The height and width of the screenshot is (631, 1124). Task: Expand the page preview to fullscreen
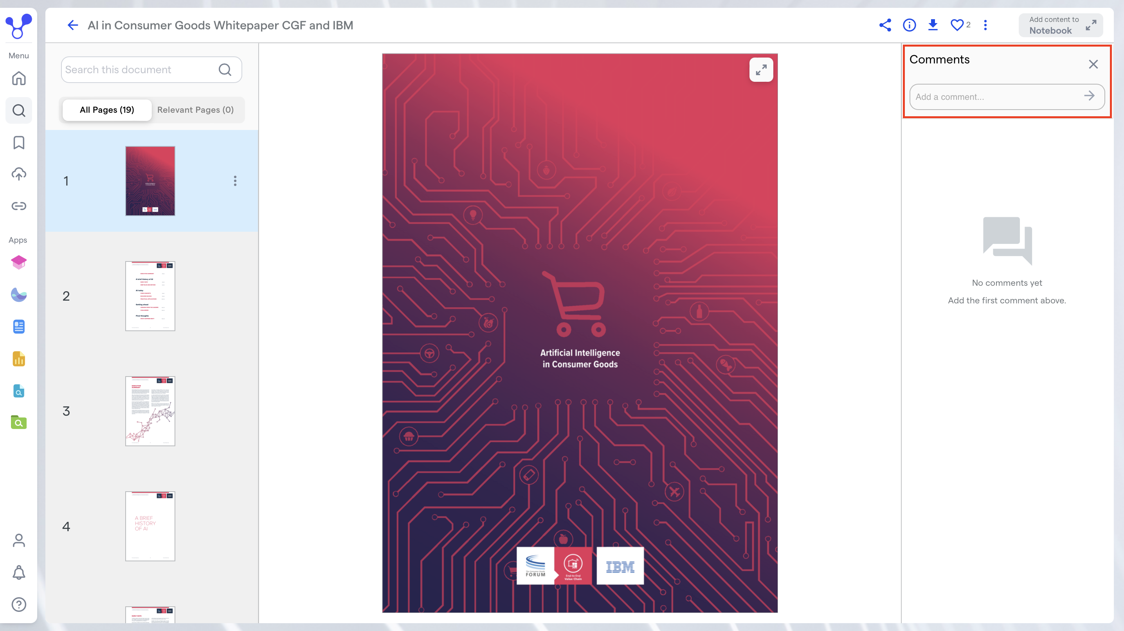[761, 70]
